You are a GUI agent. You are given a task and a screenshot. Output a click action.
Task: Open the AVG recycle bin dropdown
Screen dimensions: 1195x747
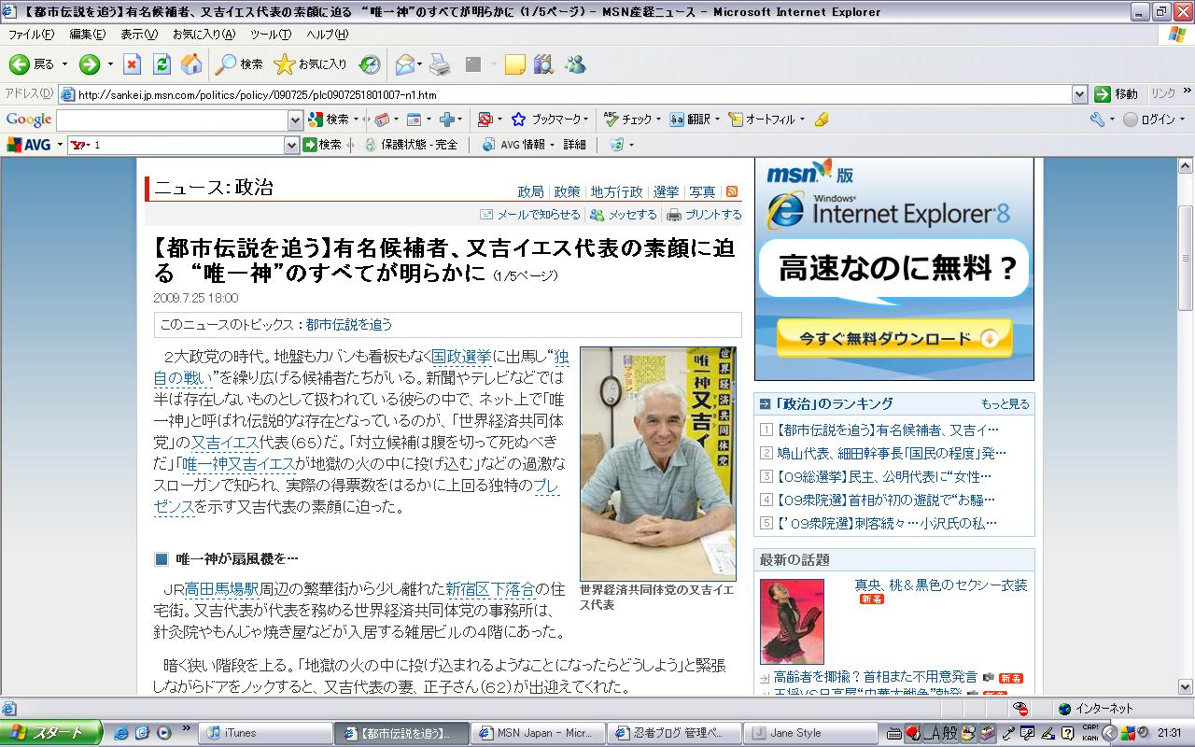(x=631, y=145)
